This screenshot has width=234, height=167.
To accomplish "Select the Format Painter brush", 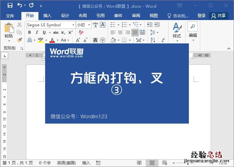I will (x=19, y=40).
